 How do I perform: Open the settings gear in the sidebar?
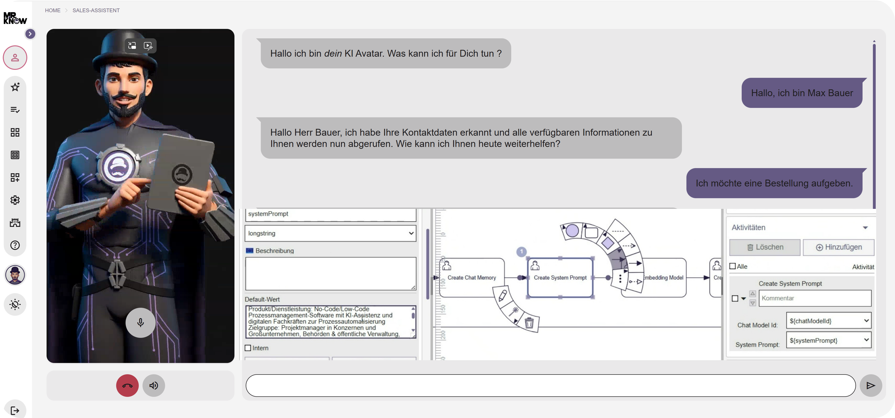coord(15,200)
